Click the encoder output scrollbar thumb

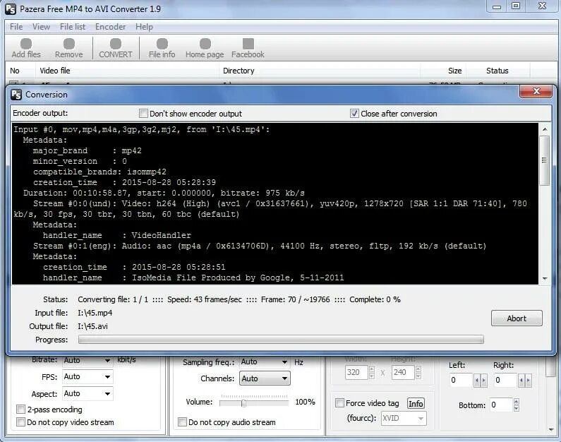544,160
